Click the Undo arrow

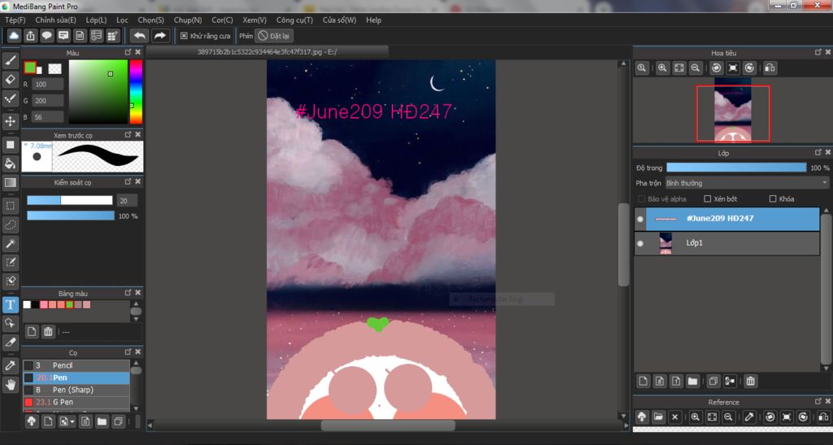pyautogui.click(x=140, y=36)
